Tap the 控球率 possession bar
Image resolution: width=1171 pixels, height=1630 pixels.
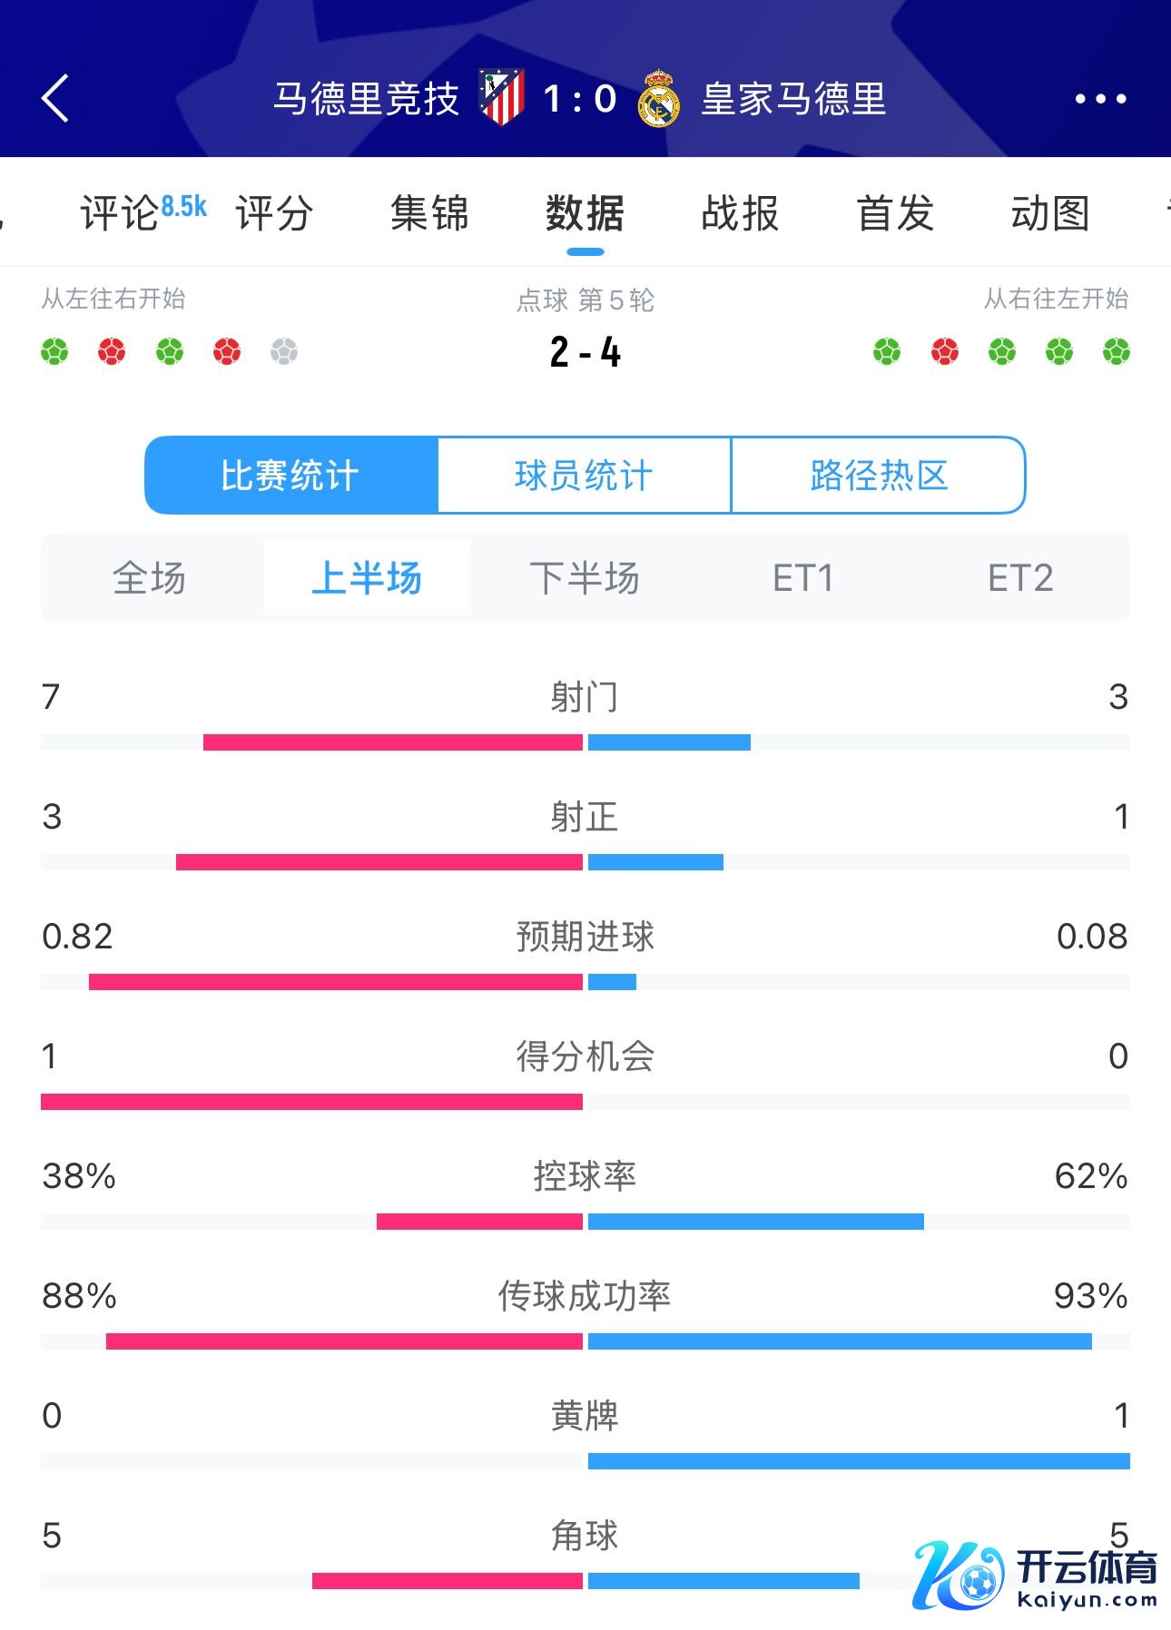585,1222
